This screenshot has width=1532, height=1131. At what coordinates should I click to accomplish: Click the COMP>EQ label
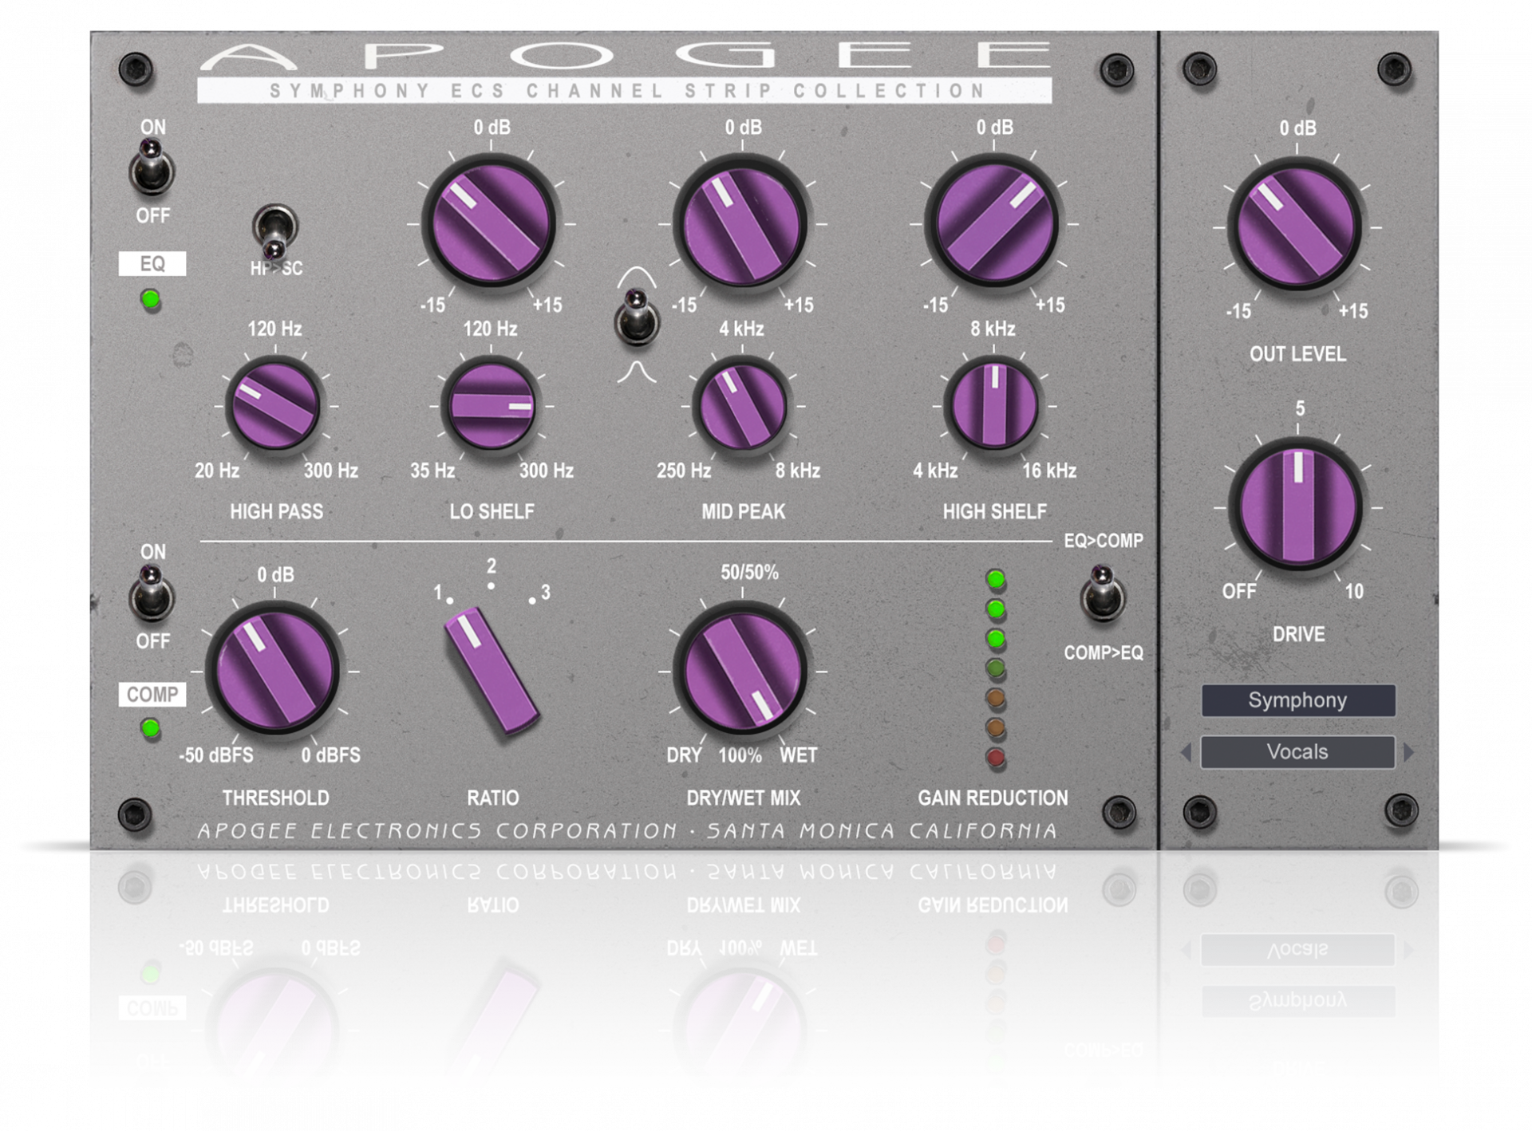point(1103,652)
